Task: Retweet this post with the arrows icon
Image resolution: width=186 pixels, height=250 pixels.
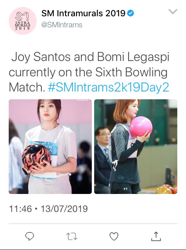Action: 72,236
